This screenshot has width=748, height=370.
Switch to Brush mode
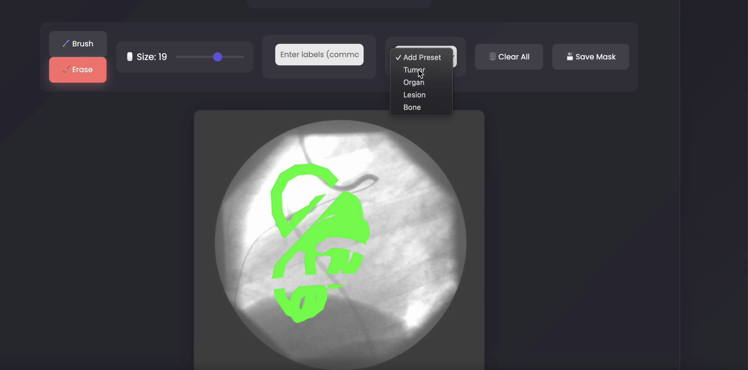pyautogui.click(x=78, y=43)
